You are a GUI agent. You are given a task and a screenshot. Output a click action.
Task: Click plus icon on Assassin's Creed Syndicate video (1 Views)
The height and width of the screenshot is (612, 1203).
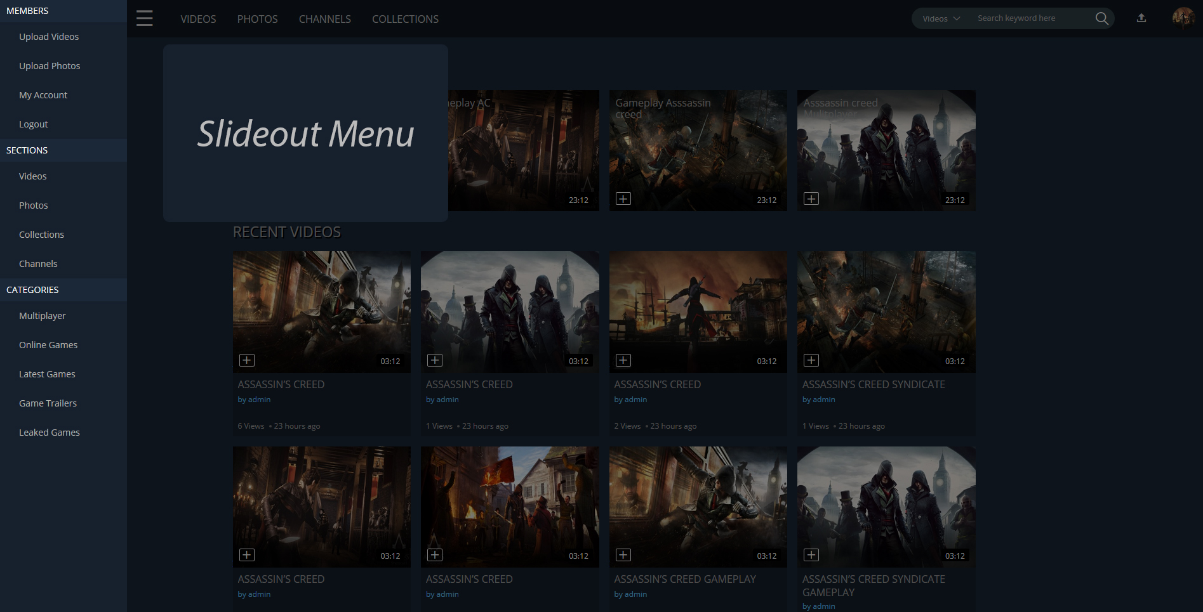[x=811, y=360]
